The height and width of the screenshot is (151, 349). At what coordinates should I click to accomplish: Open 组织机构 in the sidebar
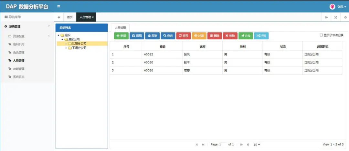19,44
